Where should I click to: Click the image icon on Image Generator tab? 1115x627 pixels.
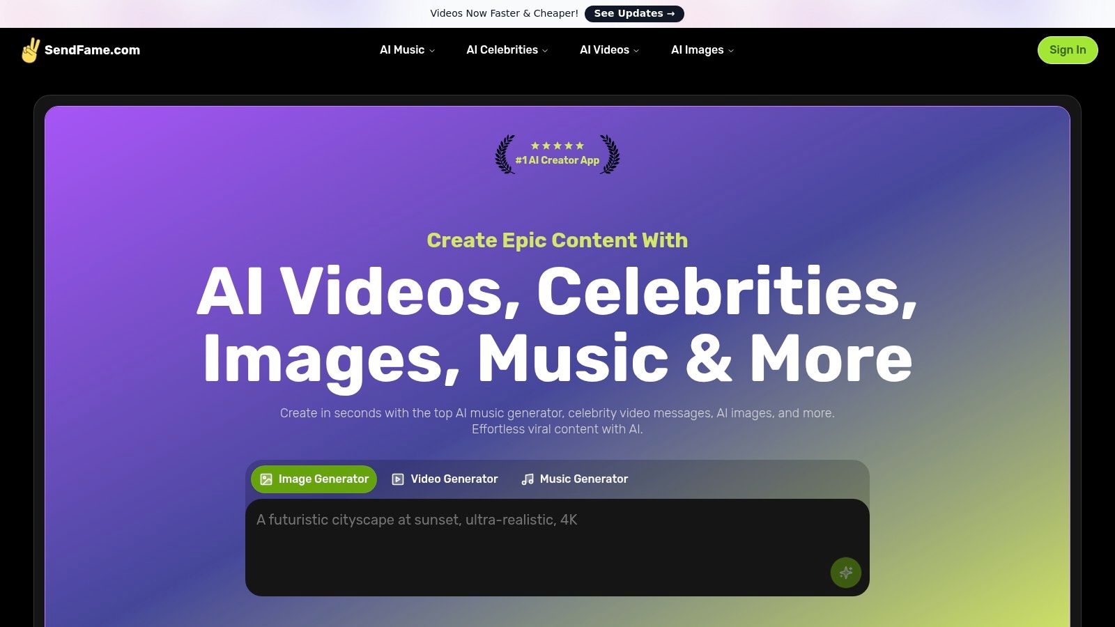pyautogui.click(x=266, y=479)
